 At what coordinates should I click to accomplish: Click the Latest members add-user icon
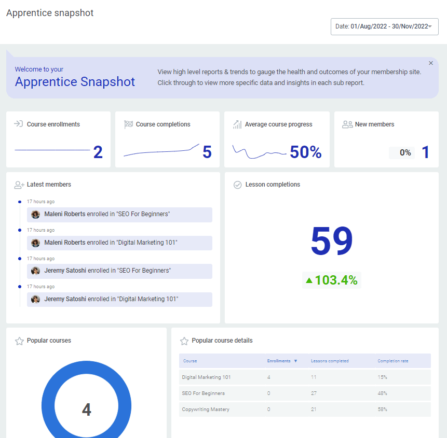(20, 185)
